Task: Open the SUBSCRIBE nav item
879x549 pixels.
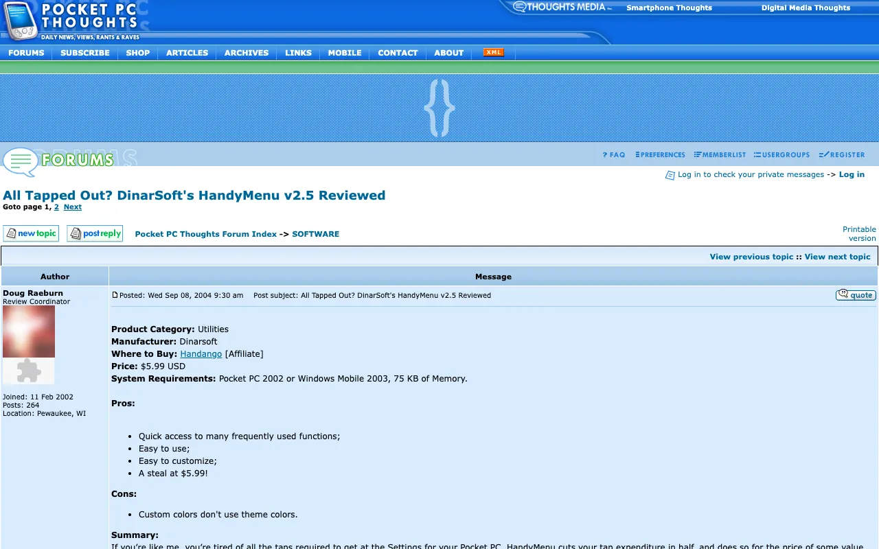Action: tap(85, 53)
